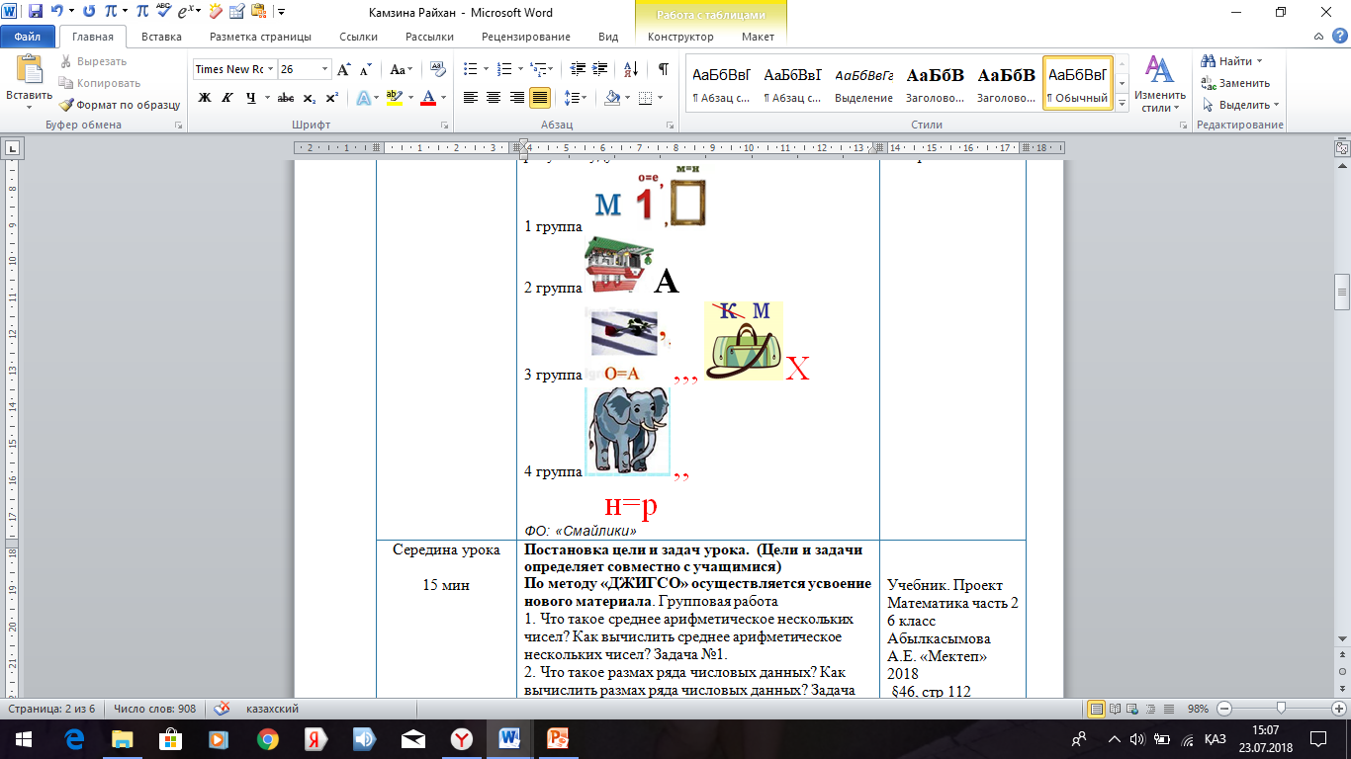This screenshot has height=759, width=1351.
Task: Click the Find binoculars icon
Action: pyautogui.click(x=1209, y=61)
